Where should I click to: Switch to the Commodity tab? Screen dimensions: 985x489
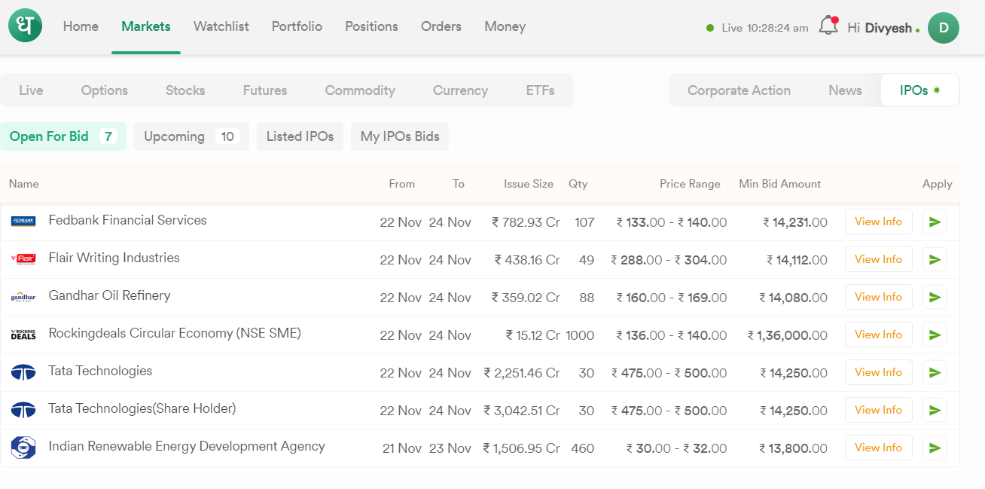pos(360,90)
